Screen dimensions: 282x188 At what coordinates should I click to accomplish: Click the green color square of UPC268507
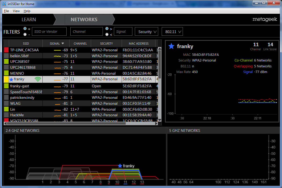click(x=6, y=62)
